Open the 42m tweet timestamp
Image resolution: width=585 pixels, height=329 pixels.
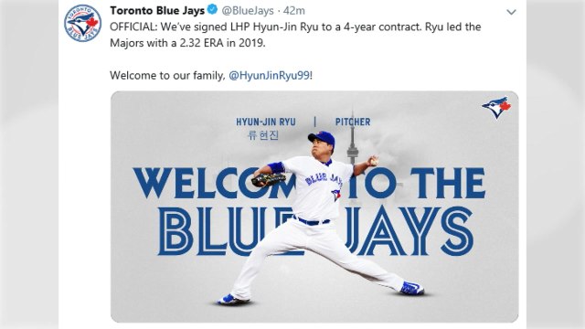[x=294, y=11]
